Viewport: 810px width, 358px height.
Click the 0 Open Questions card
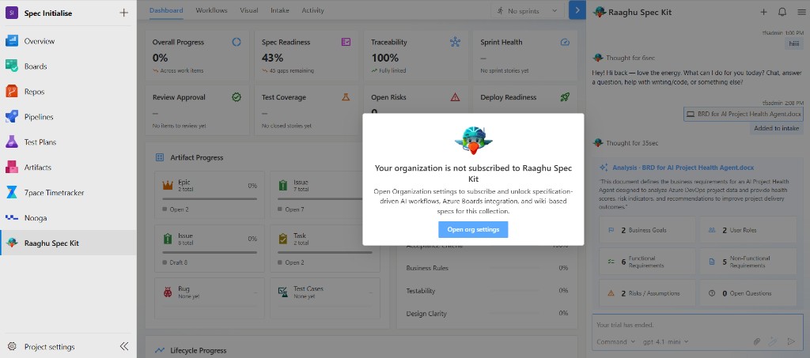(x=748, y=293)
